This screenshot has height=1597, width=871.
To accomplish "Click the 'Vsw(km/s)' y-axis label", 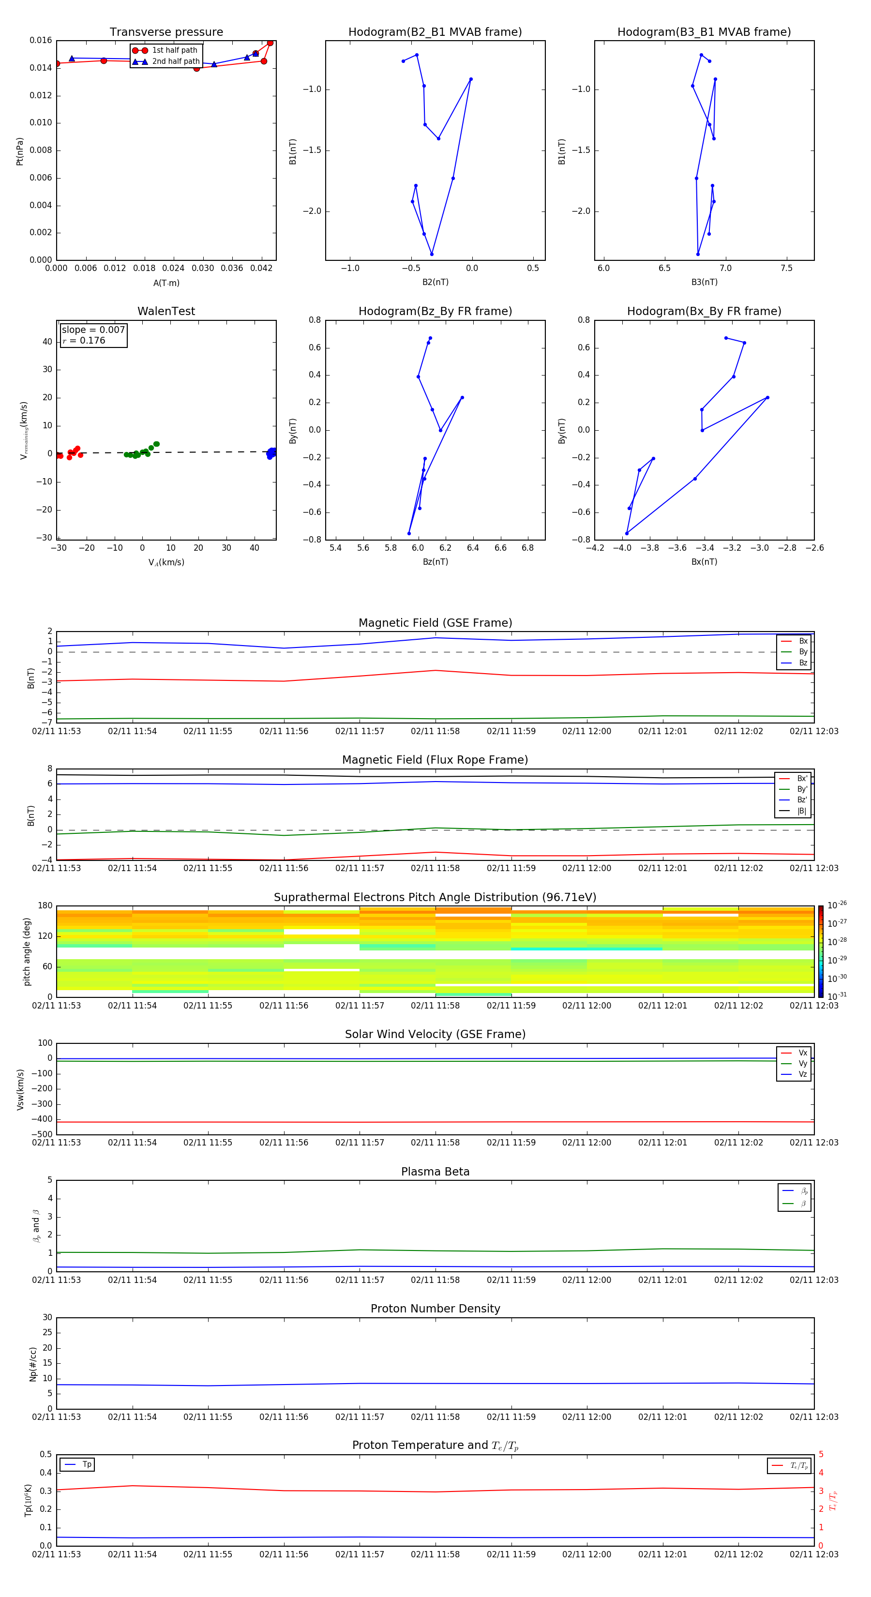I will point(20,1089).
